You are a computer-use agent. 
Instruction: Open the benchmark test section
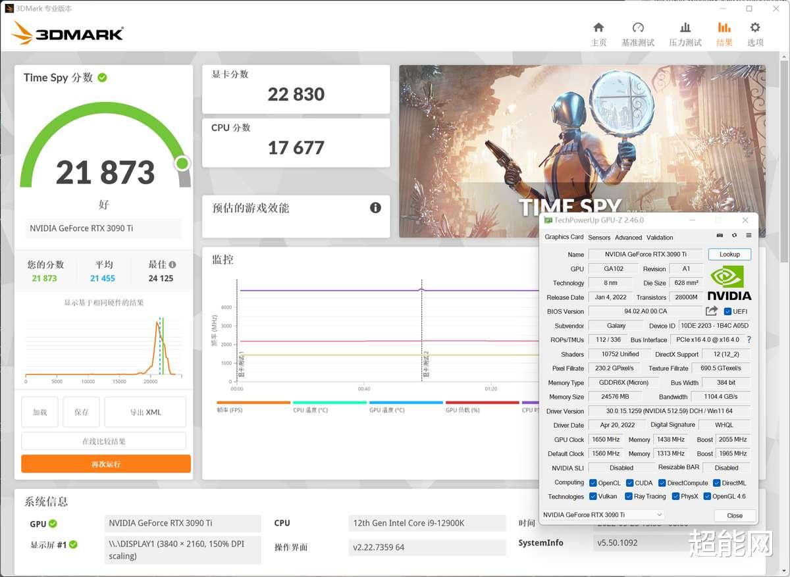[637, 33]
